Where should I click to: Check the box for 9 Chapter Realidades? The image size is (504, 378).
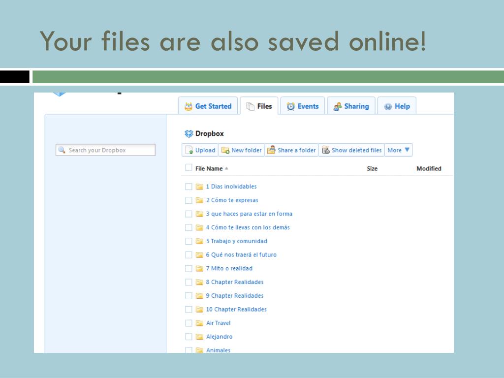click(189, 296)
